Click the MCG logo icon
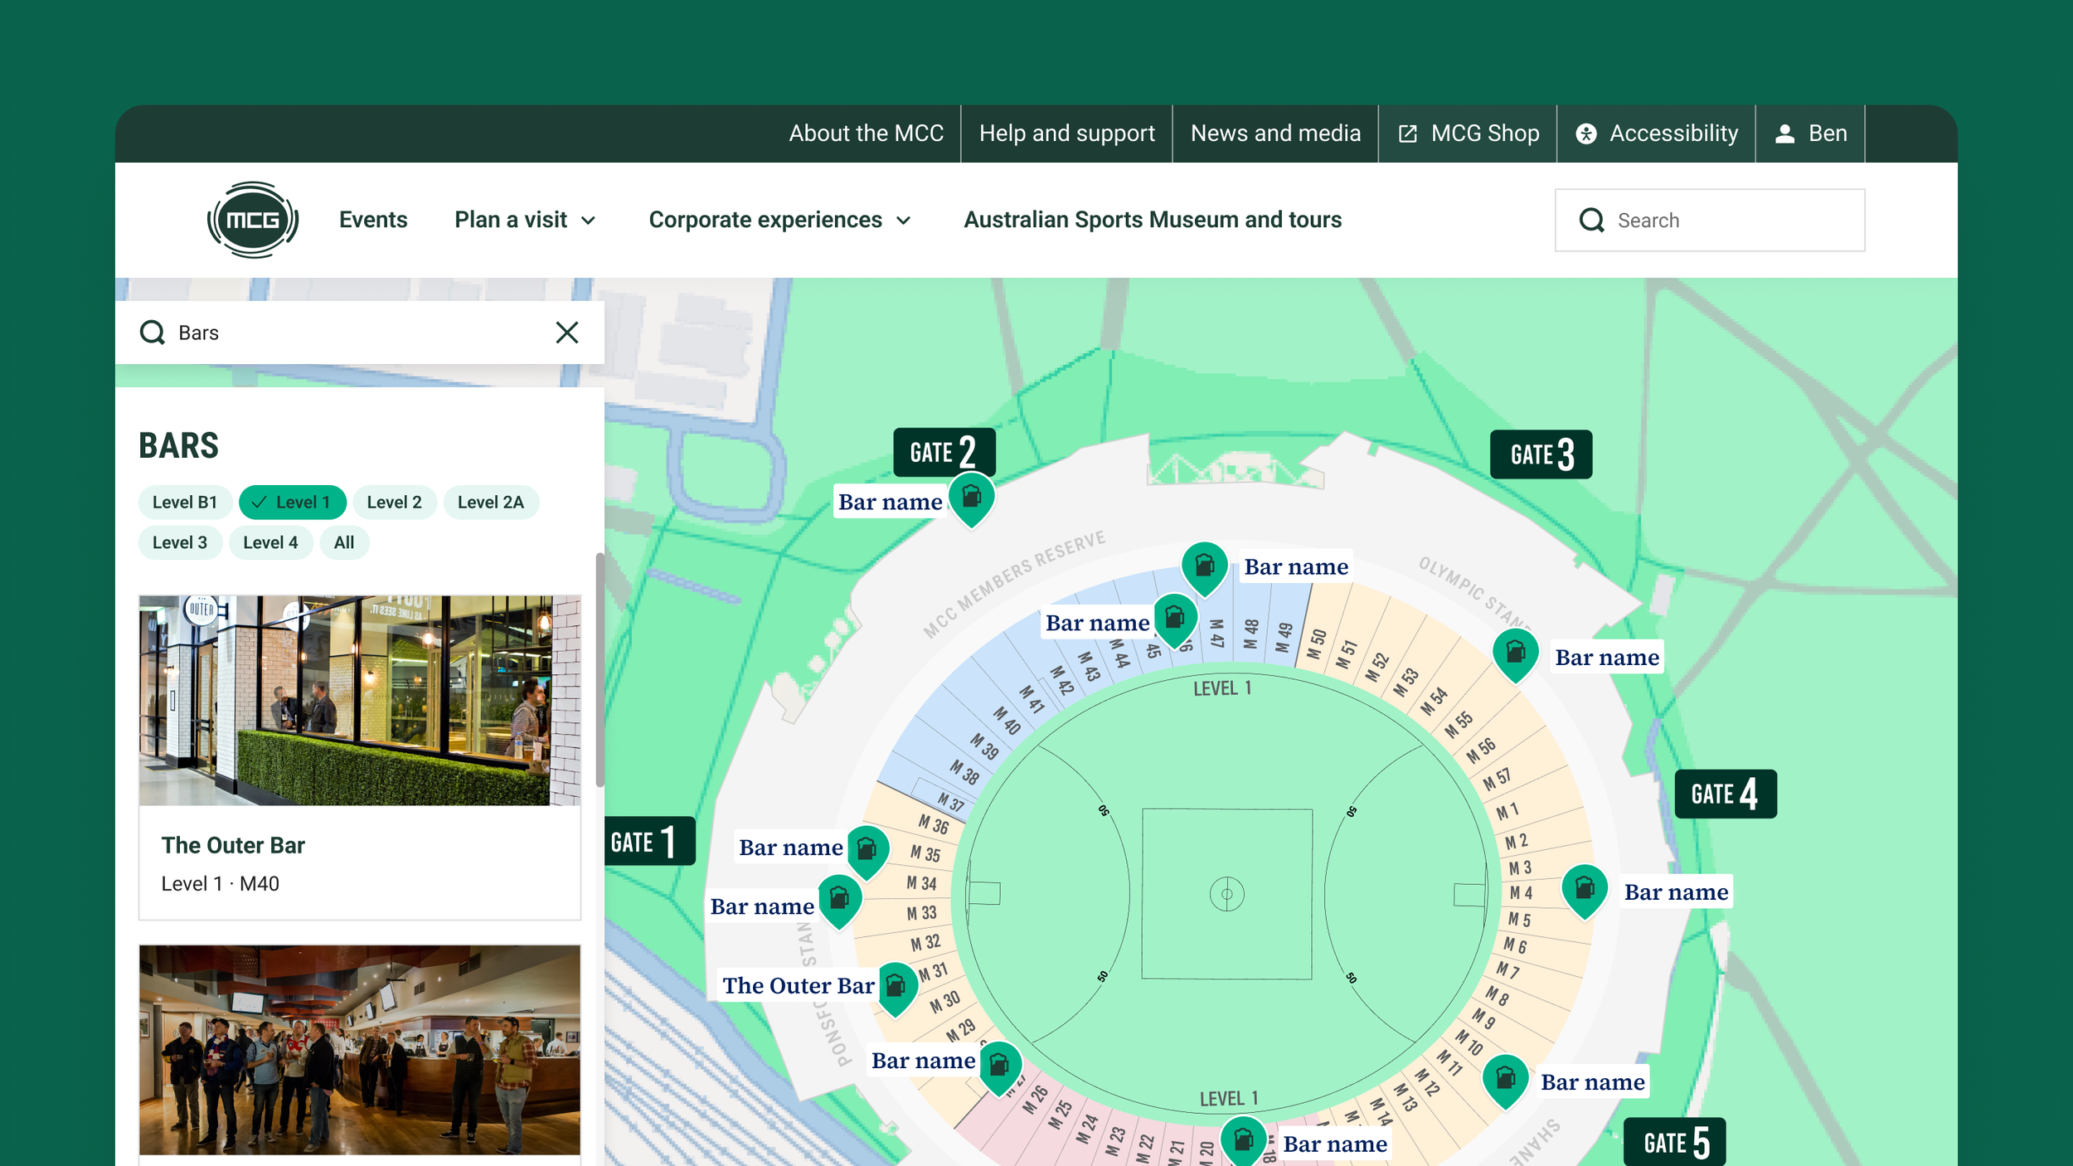The width and height of the screenshot is (2073, 1166). (252, 220)
